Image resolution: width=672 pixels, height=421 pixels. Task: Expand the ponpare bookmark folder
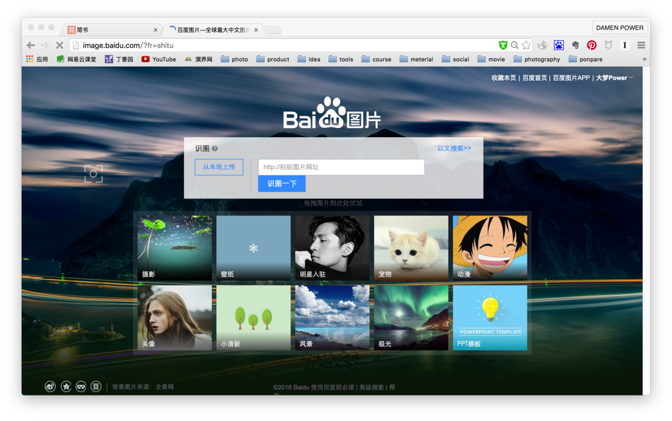[585, 59]
